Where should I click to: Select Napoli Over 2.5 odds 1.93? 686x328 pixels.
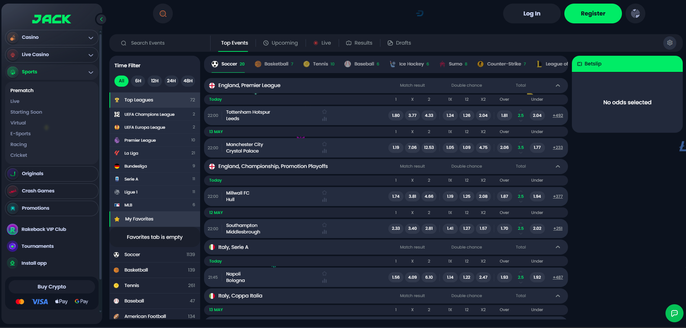505,277
